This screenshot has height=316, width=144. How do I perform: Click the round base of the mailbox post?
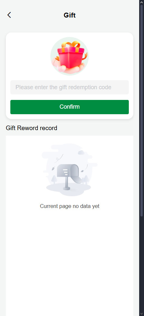pyautogui.click(x=67, y=188)
